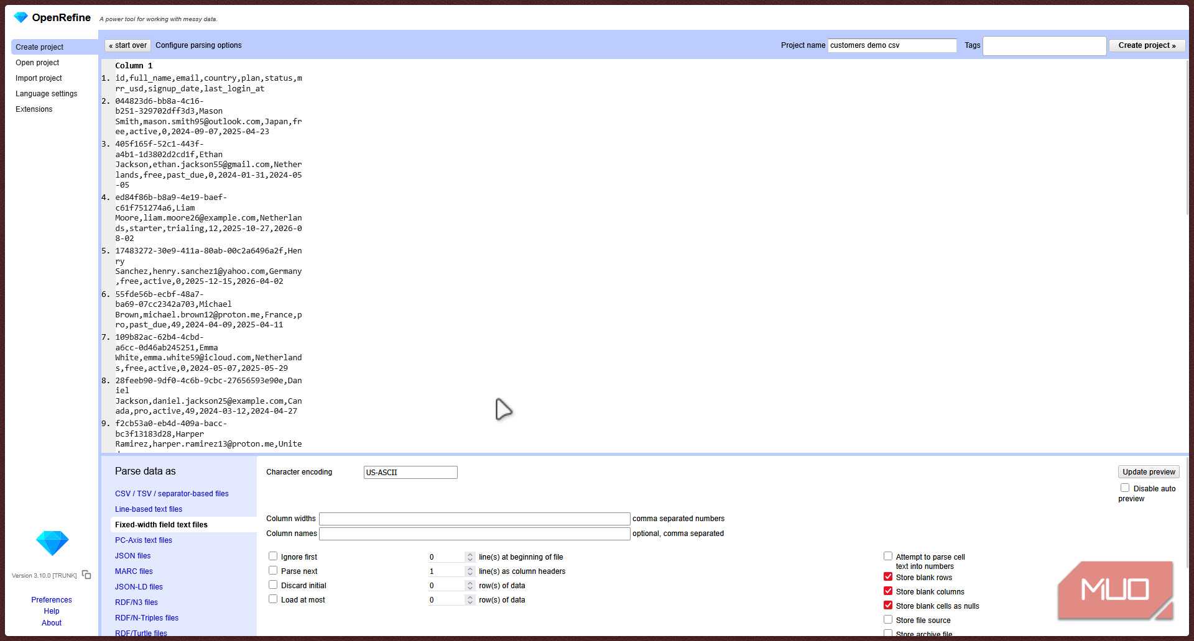Click Create project button
The width and height of the screenshot is (1194, 641).
pos(1147,45)
